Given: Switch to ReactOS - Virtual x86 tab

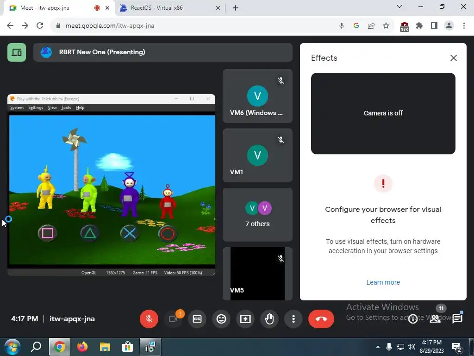Looking at the screenshot, I should pyautogui.click(x=169, y=8).
